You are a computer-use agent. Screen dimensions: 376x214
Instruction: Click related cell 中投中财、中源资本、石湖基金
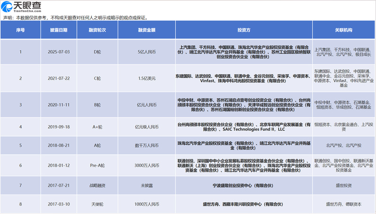[344, 105]
